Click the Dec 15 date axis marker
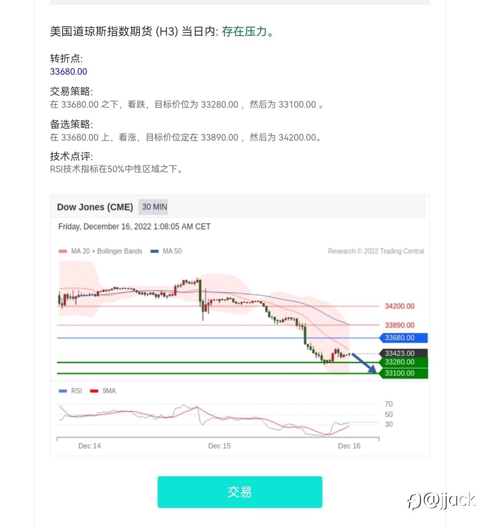This screenshot has height=527, width=480. click(x=219, y=446)
